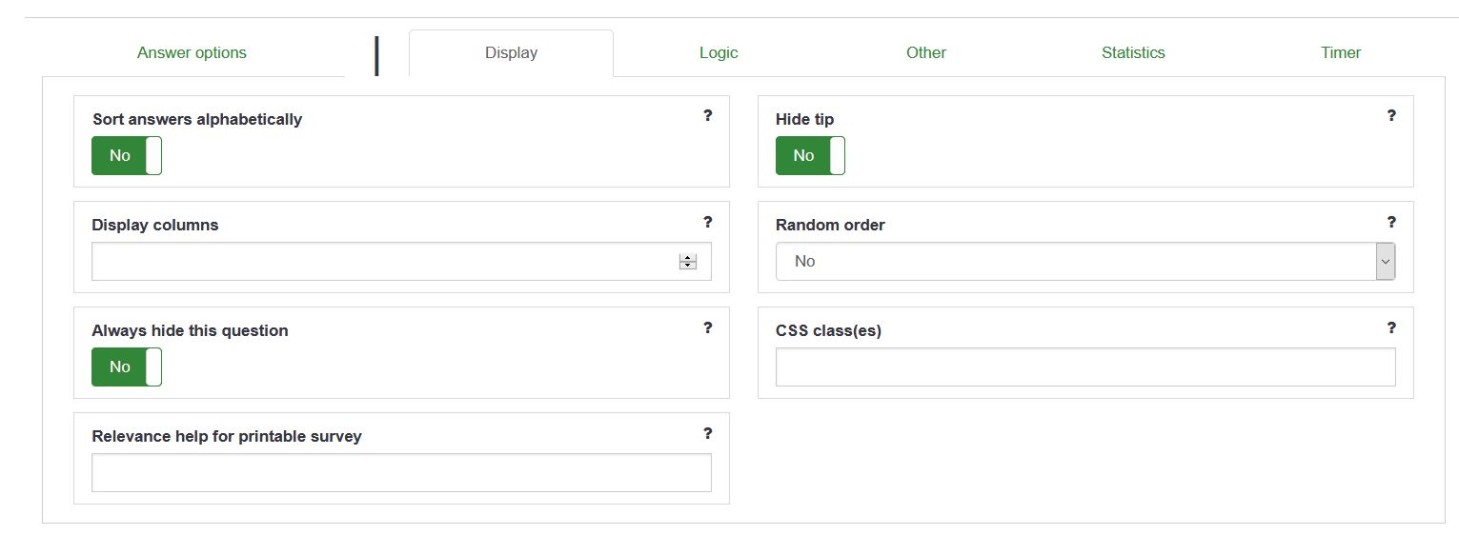The width and height of the screenshot is (1459, 535).
Task: Show help for CSS class(es) field
Action: tap(1391, 327)
